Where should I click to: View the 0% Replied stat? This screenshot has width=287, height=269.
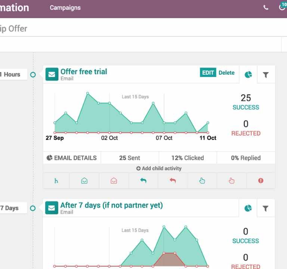246,158
